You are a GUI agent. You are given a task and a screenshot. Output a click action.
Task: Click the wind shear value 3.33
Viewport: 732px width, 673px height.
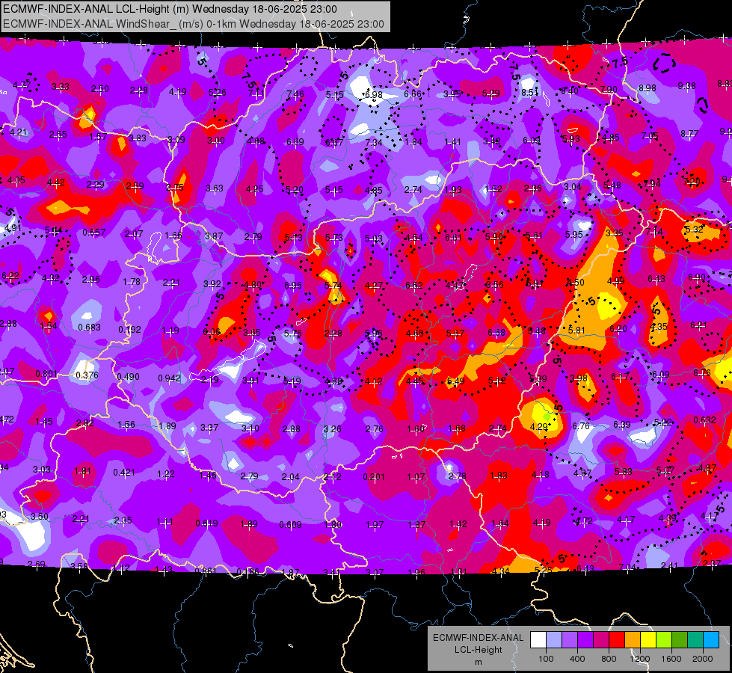point(61,87)
